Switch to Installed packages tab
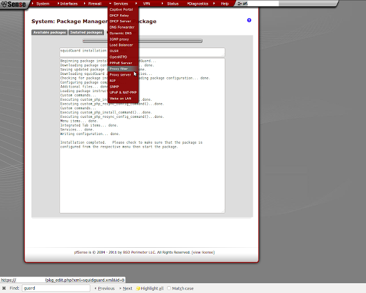 pos(86,33)
